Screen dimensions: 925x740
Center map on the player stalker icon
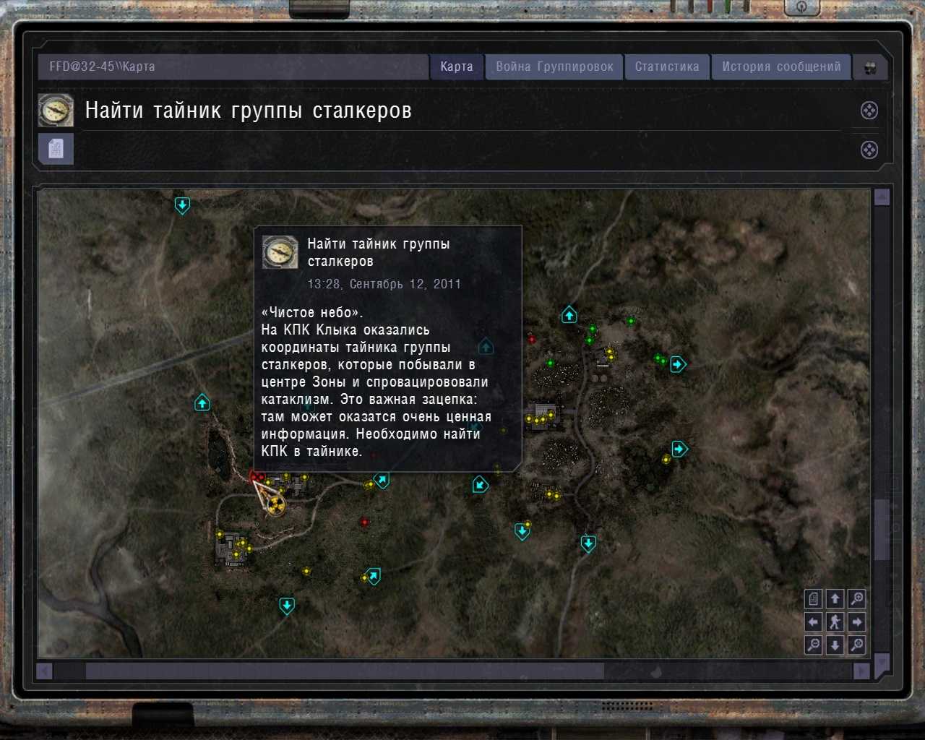coord(835,621)
